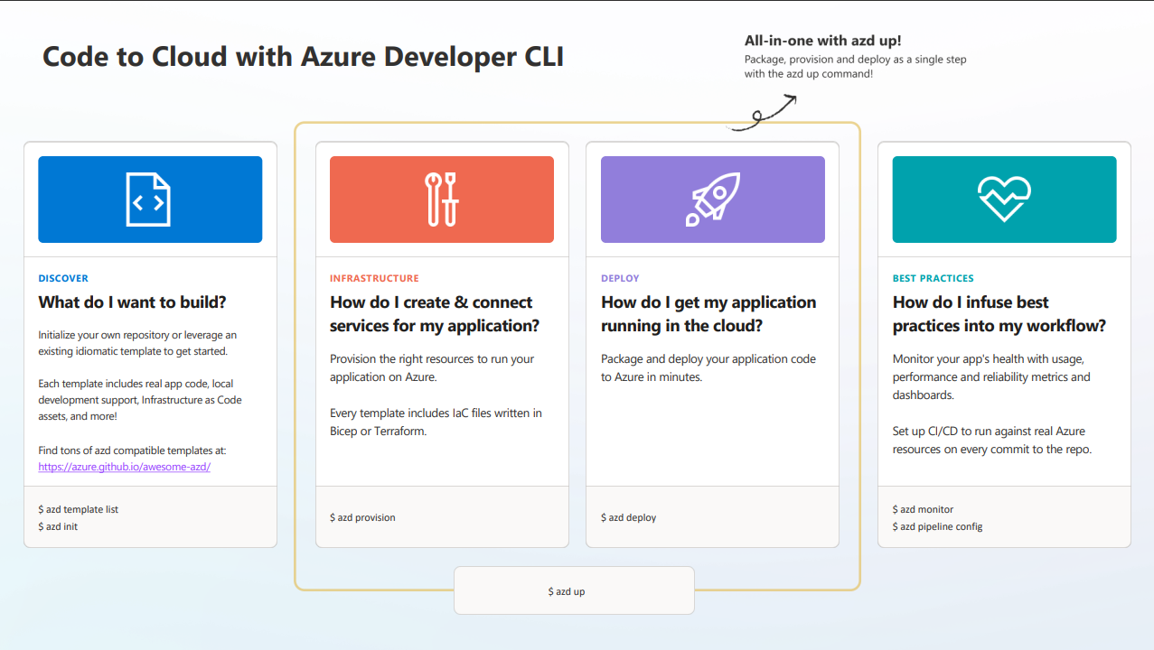Viewport: 1154px width, 650px height.
Task: Click 'Set up CI/CD to run' paragraph
Action: (992, 440)
